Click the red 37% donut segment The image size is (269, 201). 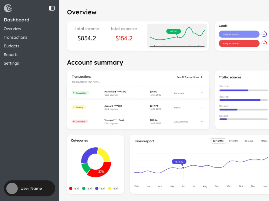[x=102, y=172]
